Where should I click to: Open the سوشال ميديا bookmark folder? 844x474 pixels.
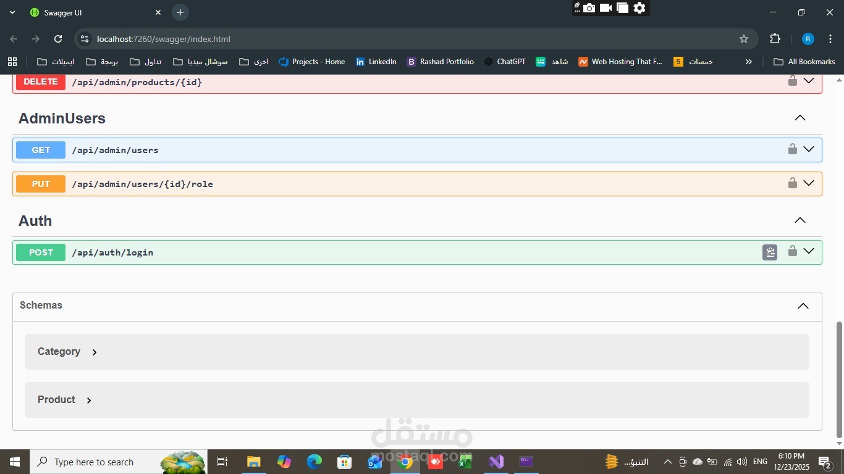click(x=201, y=62)
